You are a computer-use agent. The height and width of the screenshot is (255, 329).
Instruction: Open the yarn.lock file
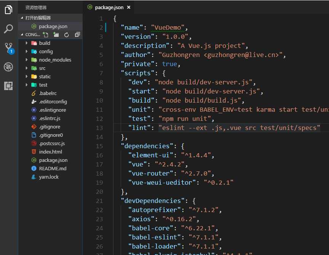click(x=49, y=177)
